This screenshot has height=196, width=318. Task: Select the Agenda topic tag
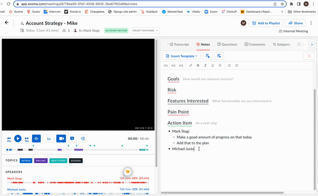pos(76,160)
